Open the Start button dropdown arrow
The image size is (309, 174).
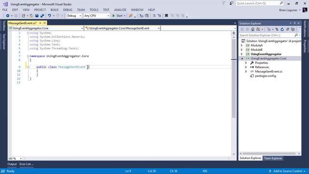[x=125, y=16]
